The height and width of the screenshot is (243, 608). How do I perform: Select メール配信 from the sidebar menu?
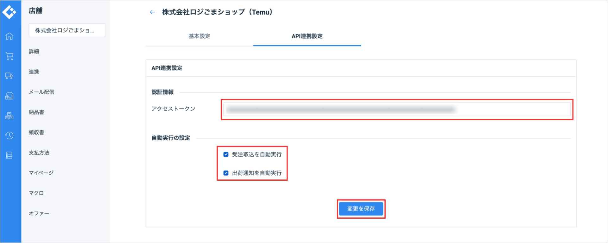(41, 92)
